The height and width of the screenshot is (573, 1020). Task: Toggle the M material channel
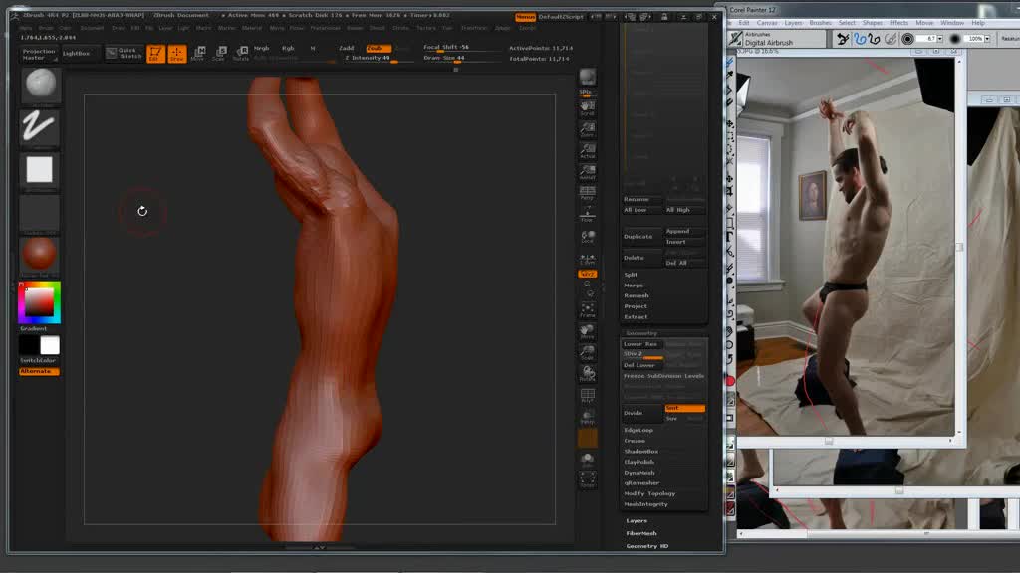point(313,48)
